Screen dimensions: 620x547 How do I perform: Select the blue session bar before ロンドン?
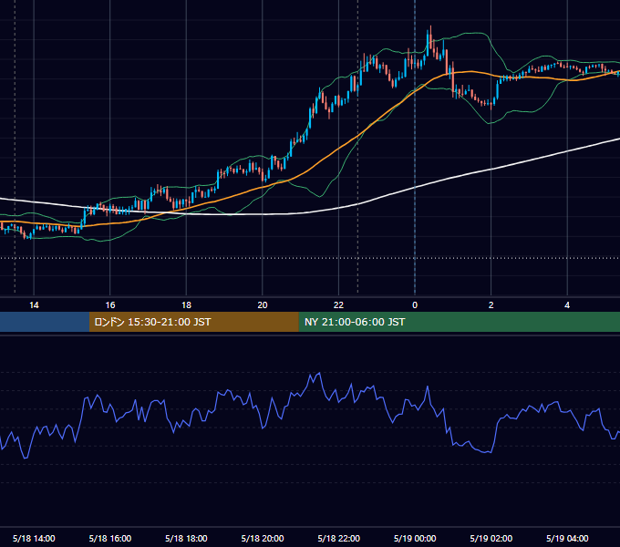tap(45, 322)
